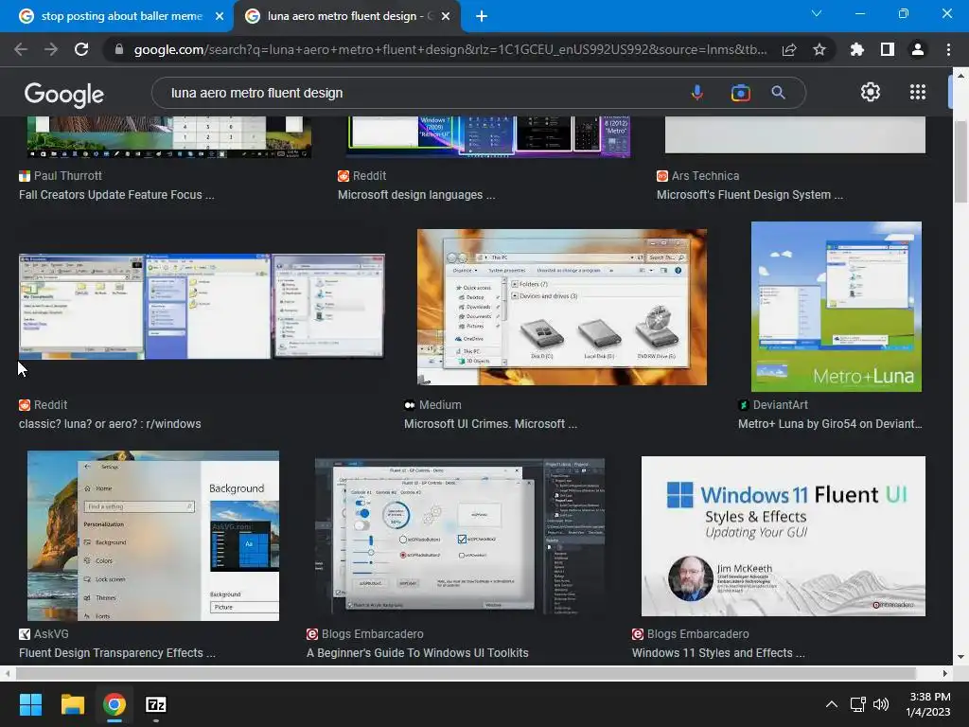Close the 'stop posting about baller meme' tab
This screenshot has width=969, height=727.
point(220,17)
